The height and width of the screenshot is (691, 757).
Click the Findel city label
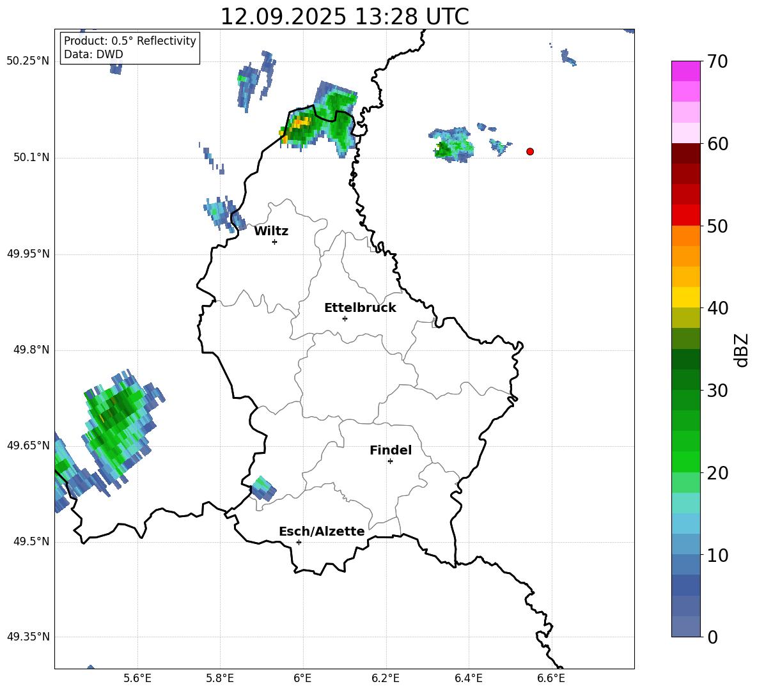[391, 450]
